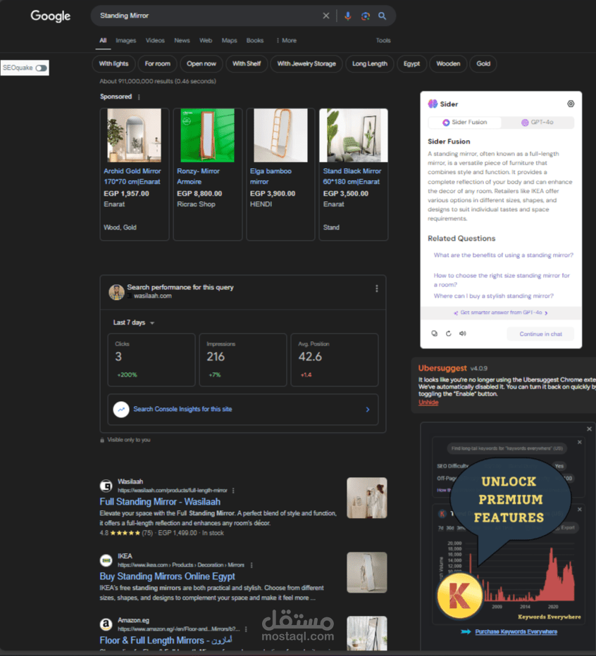Open the More search categories dropdown
Image resolution: width=596 pixels, height=656 pixels.
286,41
